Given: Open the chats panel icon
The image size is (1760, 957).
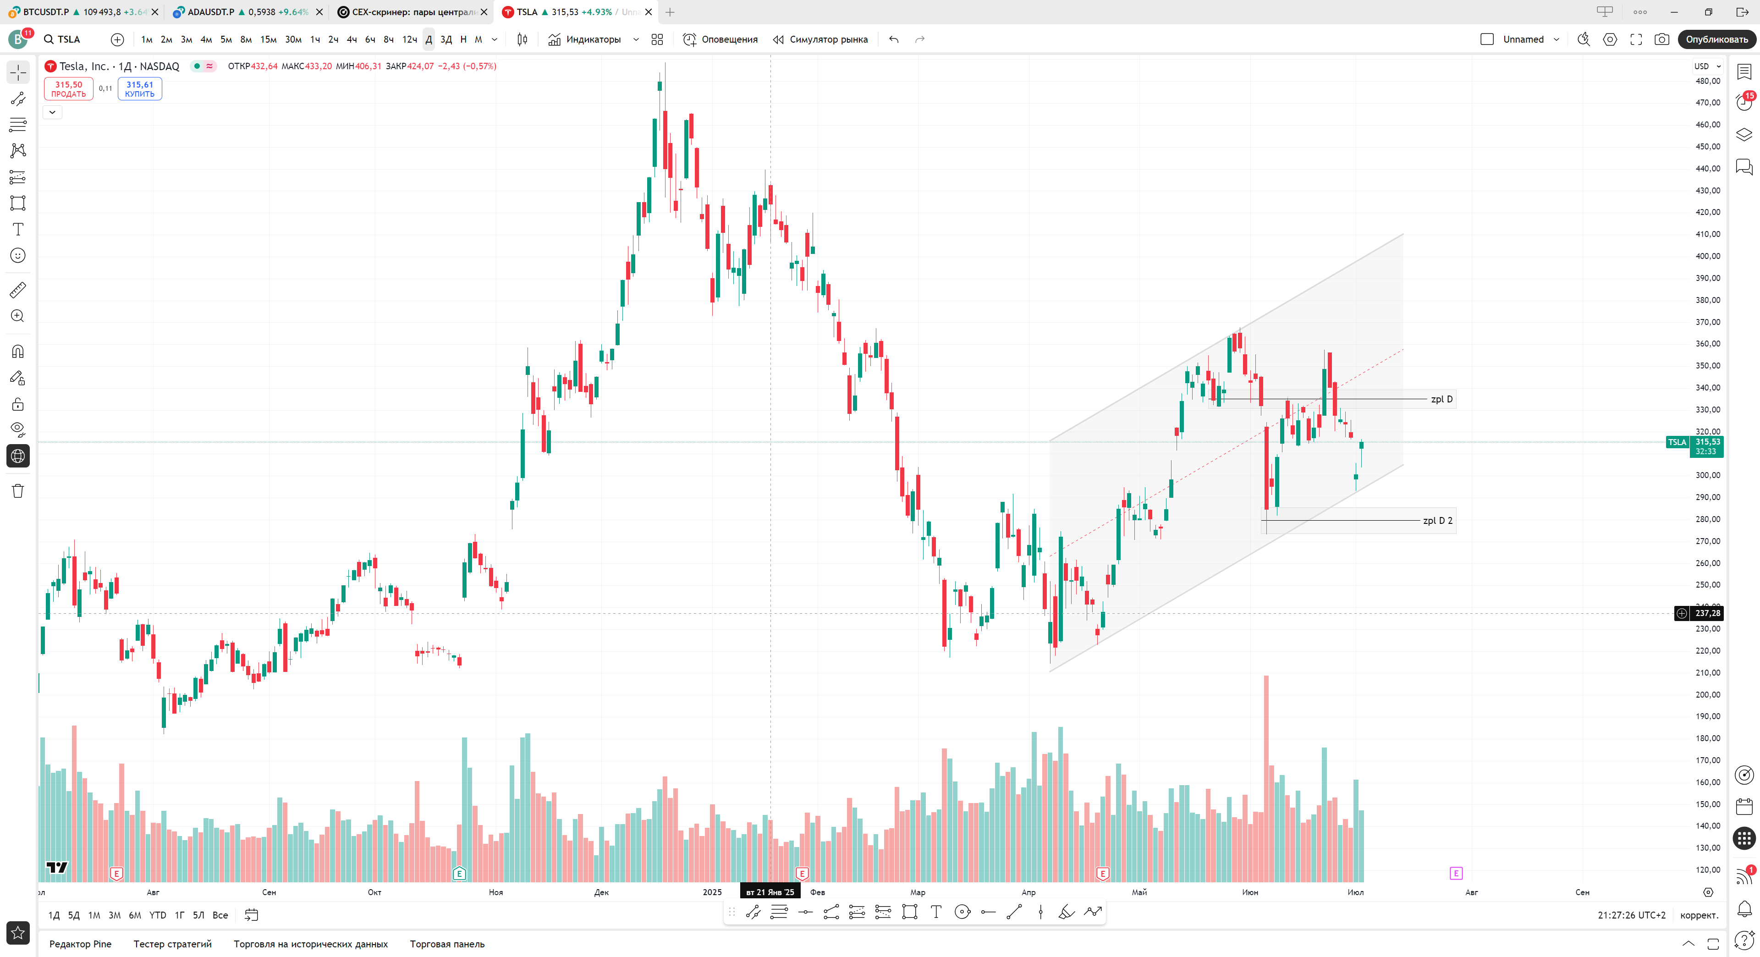Looking at the screenshot, I should (x=1744, y=166).
